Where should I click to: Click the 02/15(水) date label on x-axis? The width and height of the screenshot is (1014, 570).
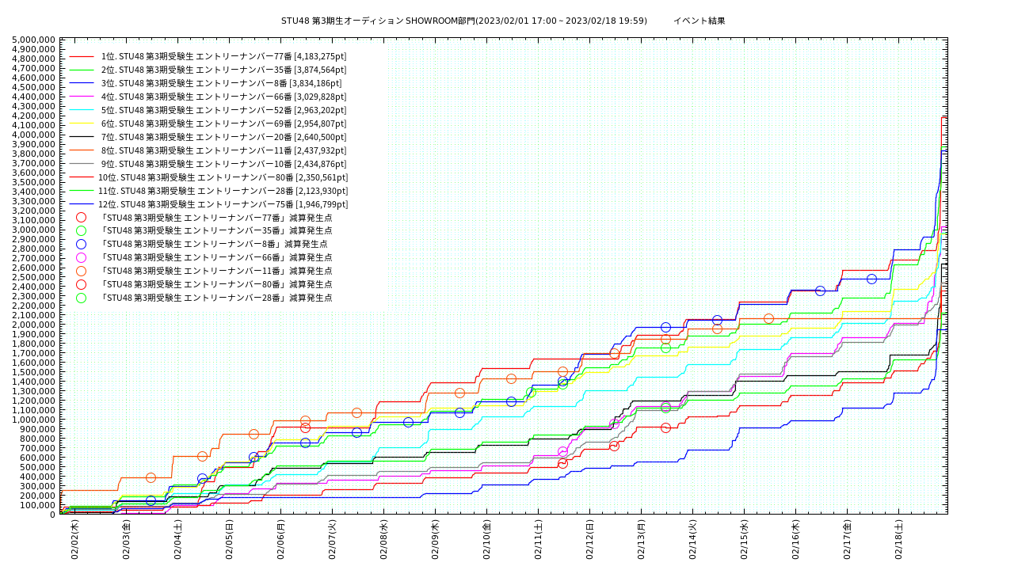[744, 539]
